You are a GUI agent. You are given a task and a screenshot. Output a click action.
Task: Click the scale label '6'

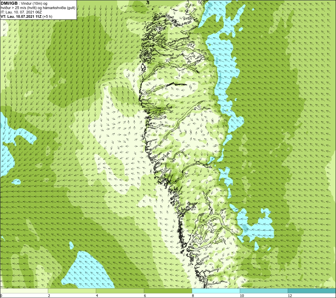[145, 296]
